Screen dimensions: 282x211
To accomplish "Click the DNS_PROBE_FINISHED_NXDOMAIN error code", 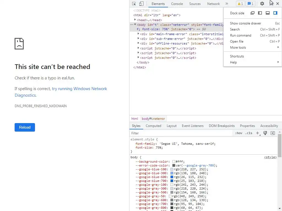I will 41,106.
